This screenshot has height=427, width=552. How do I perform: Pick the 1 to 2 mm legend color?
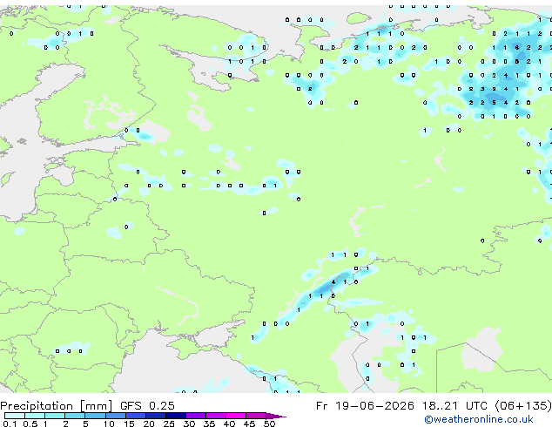point(55,416)
